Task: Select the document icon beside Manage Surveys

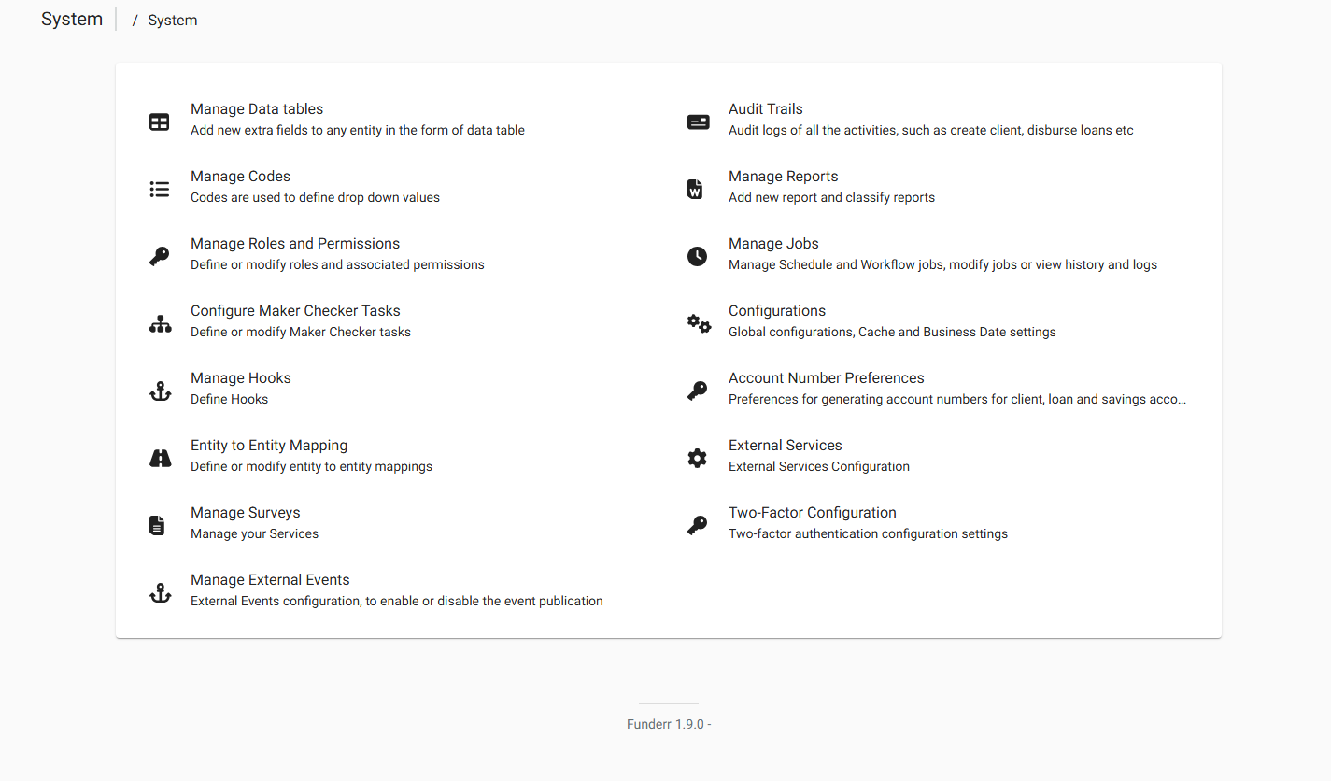Action: coord(160,524)
